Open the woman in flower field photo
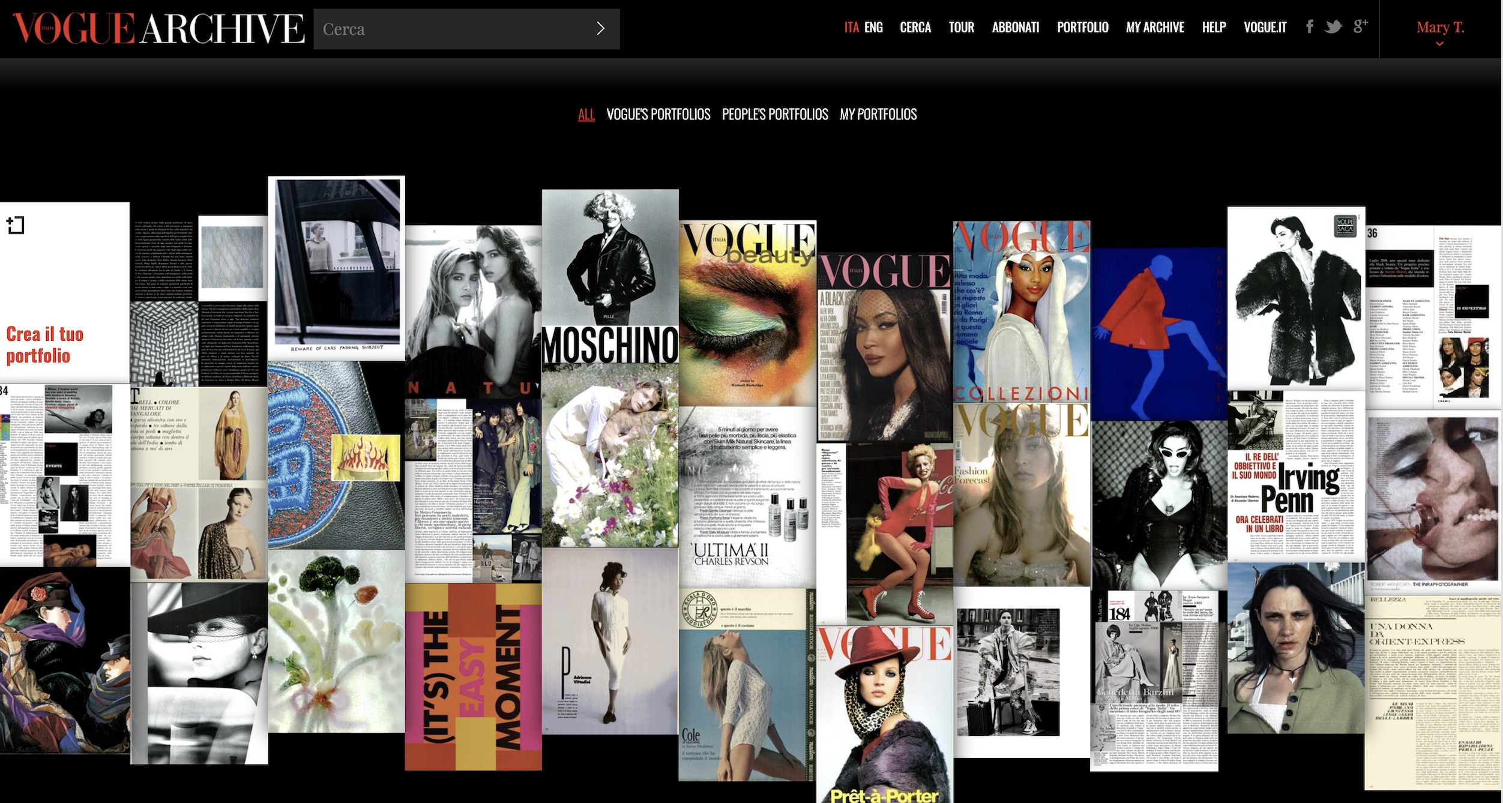 coord(610,456)
